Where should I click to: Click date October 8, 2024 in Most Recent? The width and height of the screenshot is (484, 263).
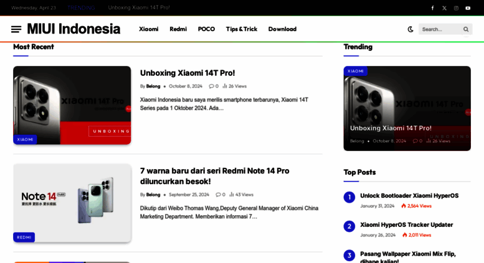pyautogui.click(x=186, y=86)
